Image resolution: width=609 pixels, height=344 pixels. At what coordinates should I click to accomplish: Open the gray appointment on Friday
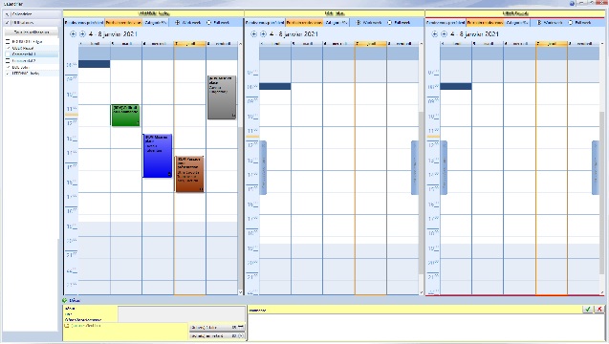pos(222,97)
